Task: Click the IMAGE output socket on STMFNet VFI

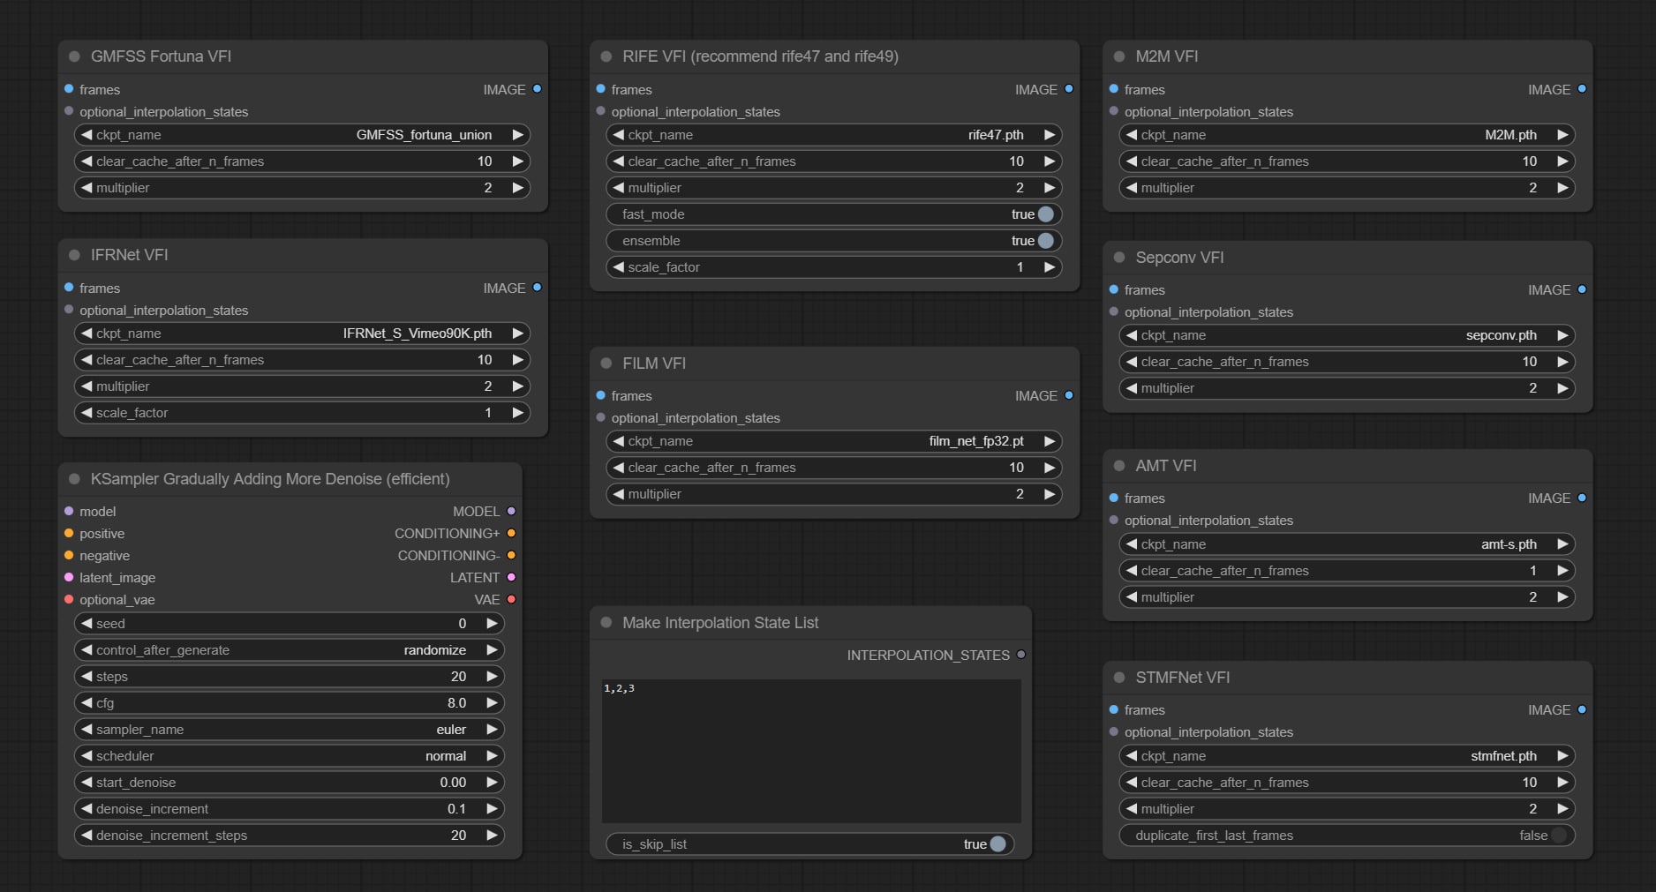Action: coord(1582,709)
